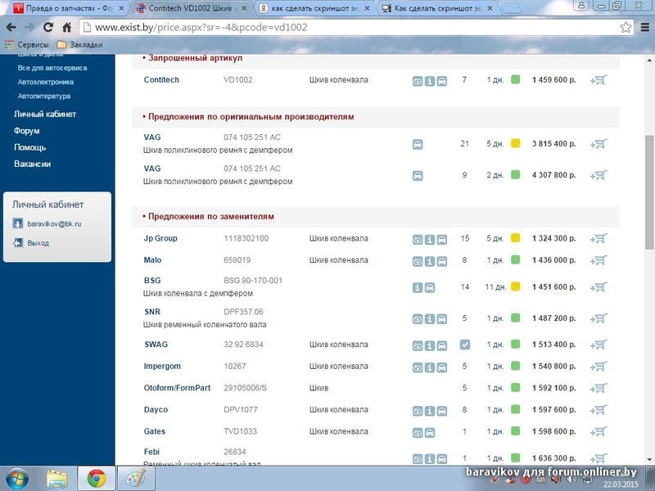Click info icon in BSG 90-170-001 row

coord(418,288)
